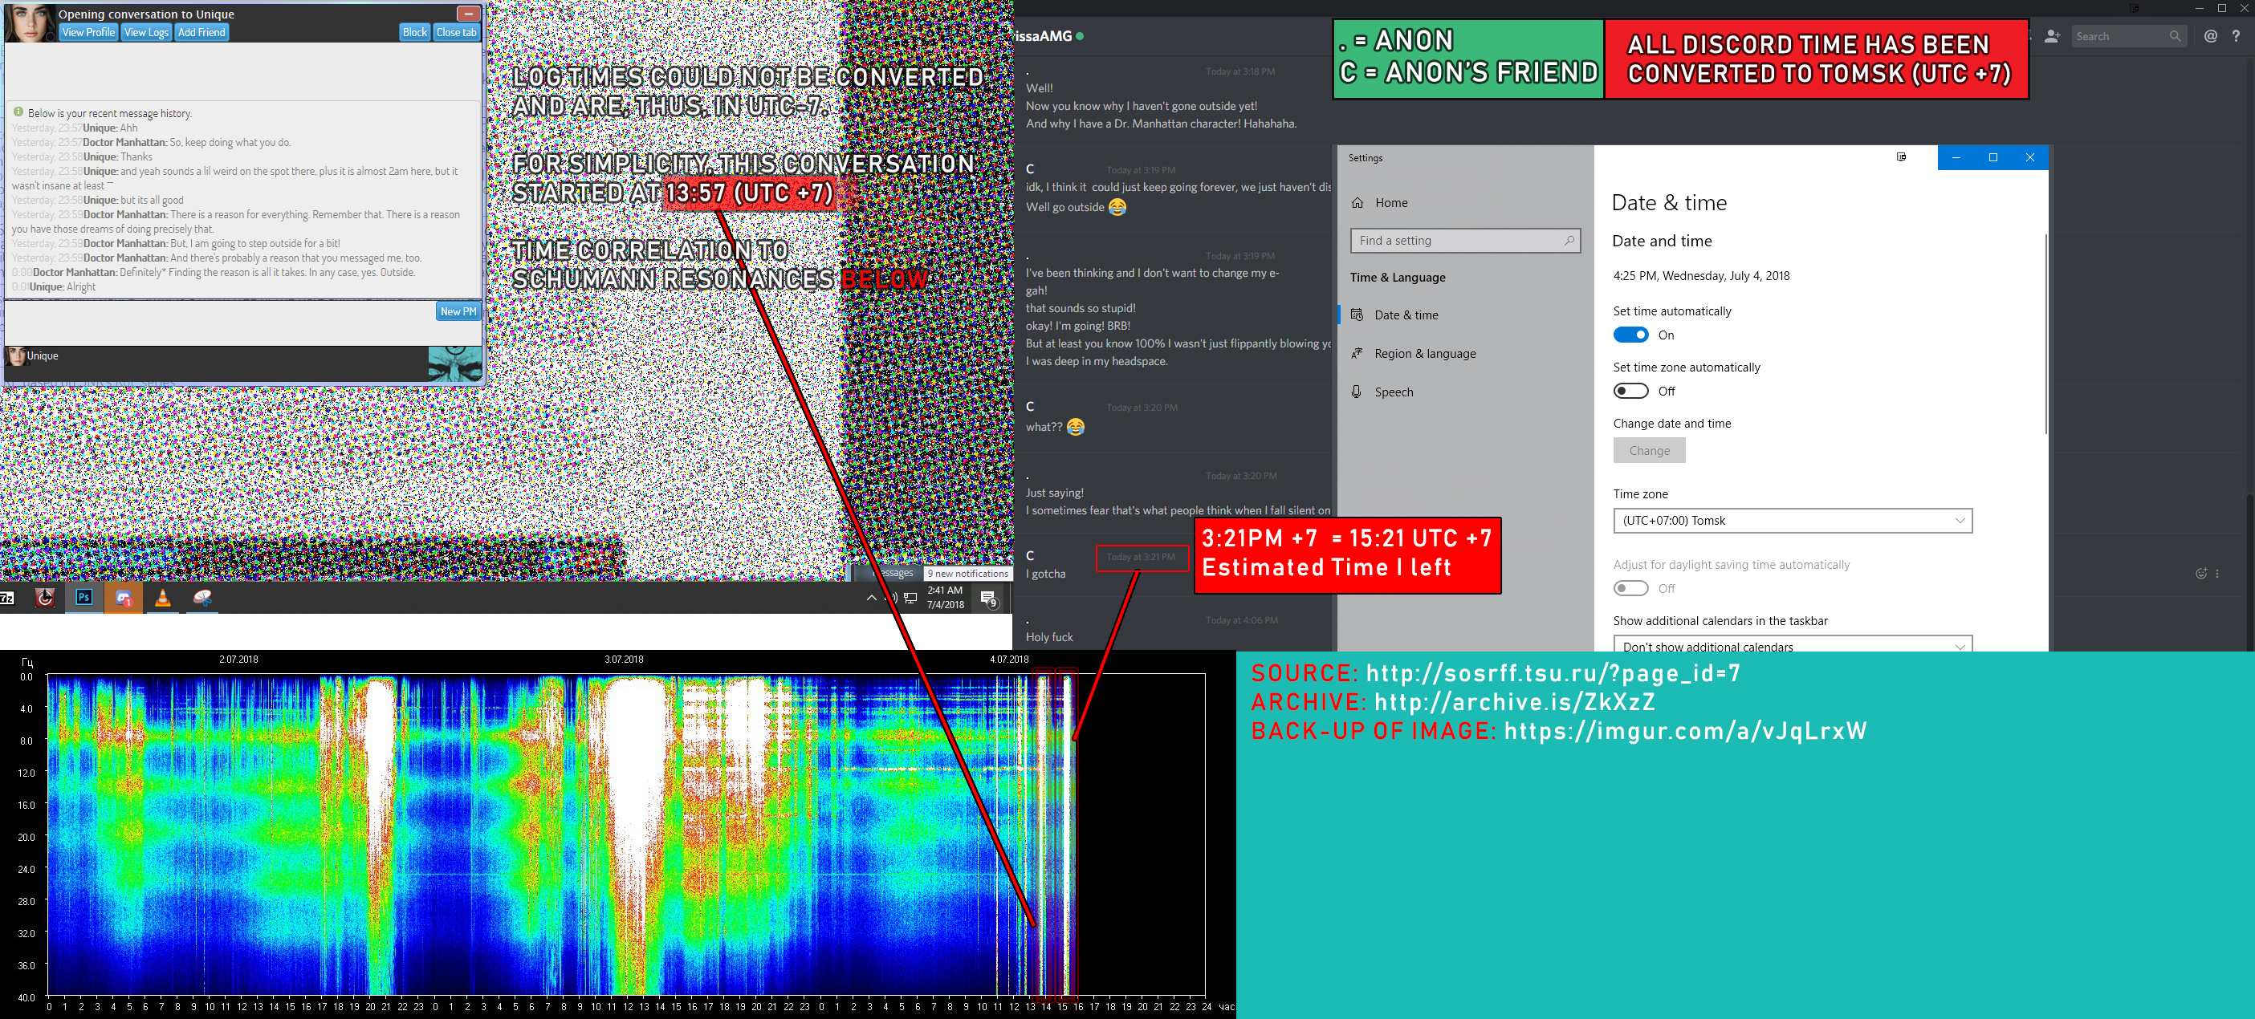Select Speech in the Settings sidebar
The image size is (2255, 1019).
[x=1464, y=392]
